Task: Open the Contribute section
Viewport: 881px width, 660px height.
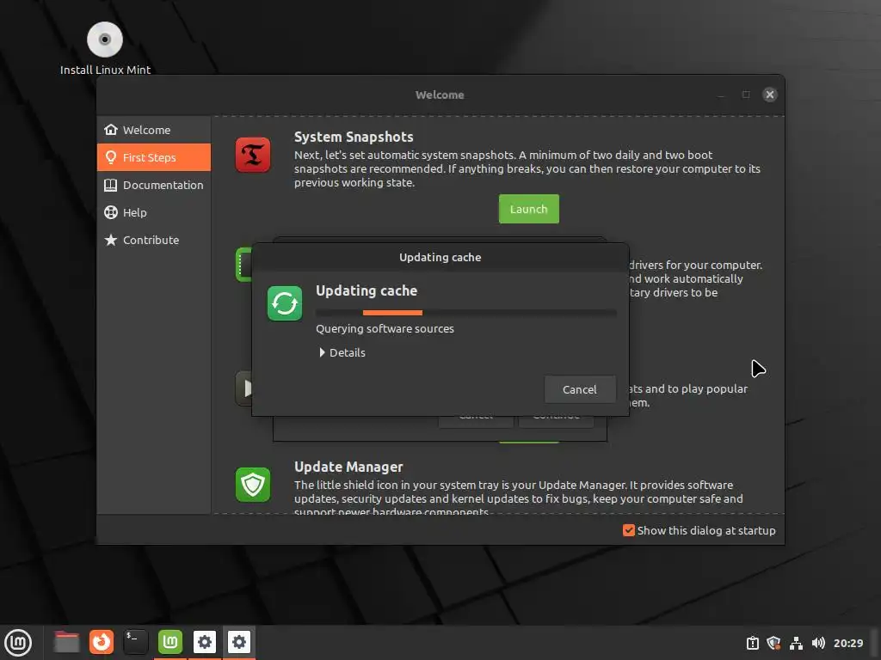Action: click(x=153, y=240)
